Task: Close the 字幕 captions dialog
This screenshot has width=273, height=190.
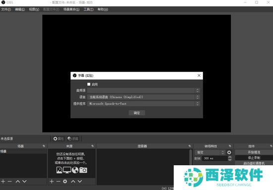Action: [x=199, y=76]
